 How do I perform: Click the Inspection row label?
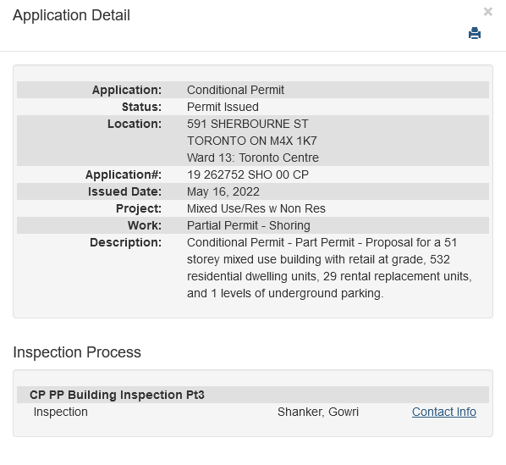coord(61,412)
